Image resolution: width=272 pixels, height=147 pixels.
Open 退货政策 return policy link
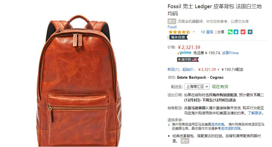pyautogui.click(x=218, y=124)
